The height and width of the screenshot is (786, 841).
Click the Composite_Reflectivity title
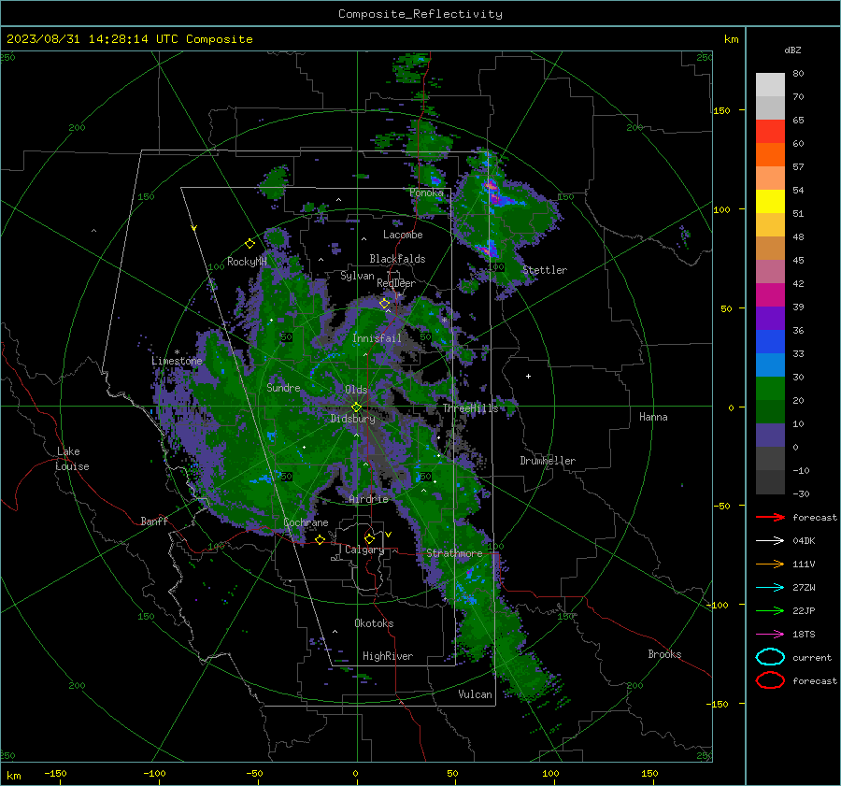pos(420,14)
